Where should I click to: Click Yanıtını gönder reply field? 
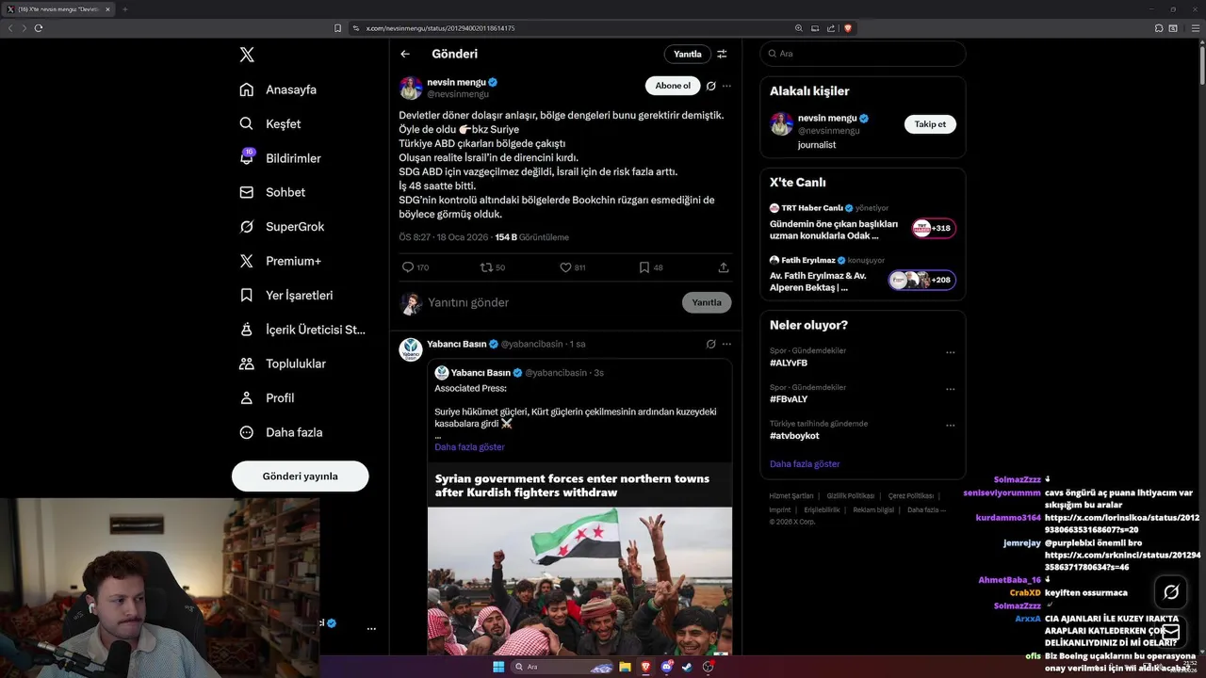[x=551, y=302]
